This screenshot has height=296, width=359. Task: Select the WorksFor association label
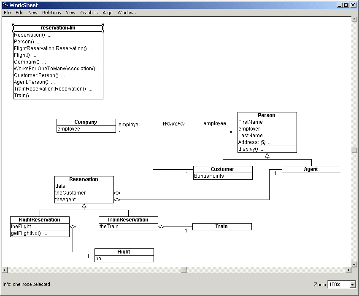point(174,124)
